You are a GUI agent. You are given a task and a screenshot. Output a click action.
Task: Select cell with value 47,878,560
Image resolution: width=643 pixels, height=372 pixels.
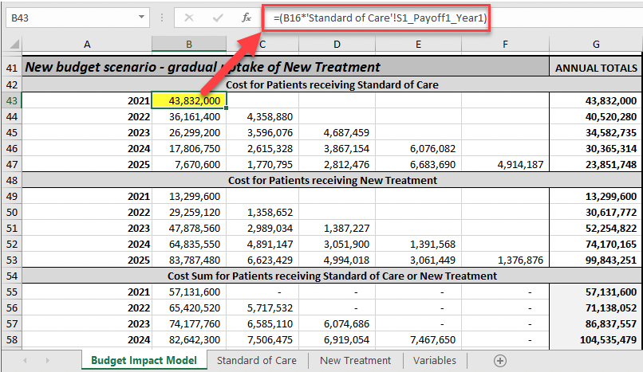(189, 229)
